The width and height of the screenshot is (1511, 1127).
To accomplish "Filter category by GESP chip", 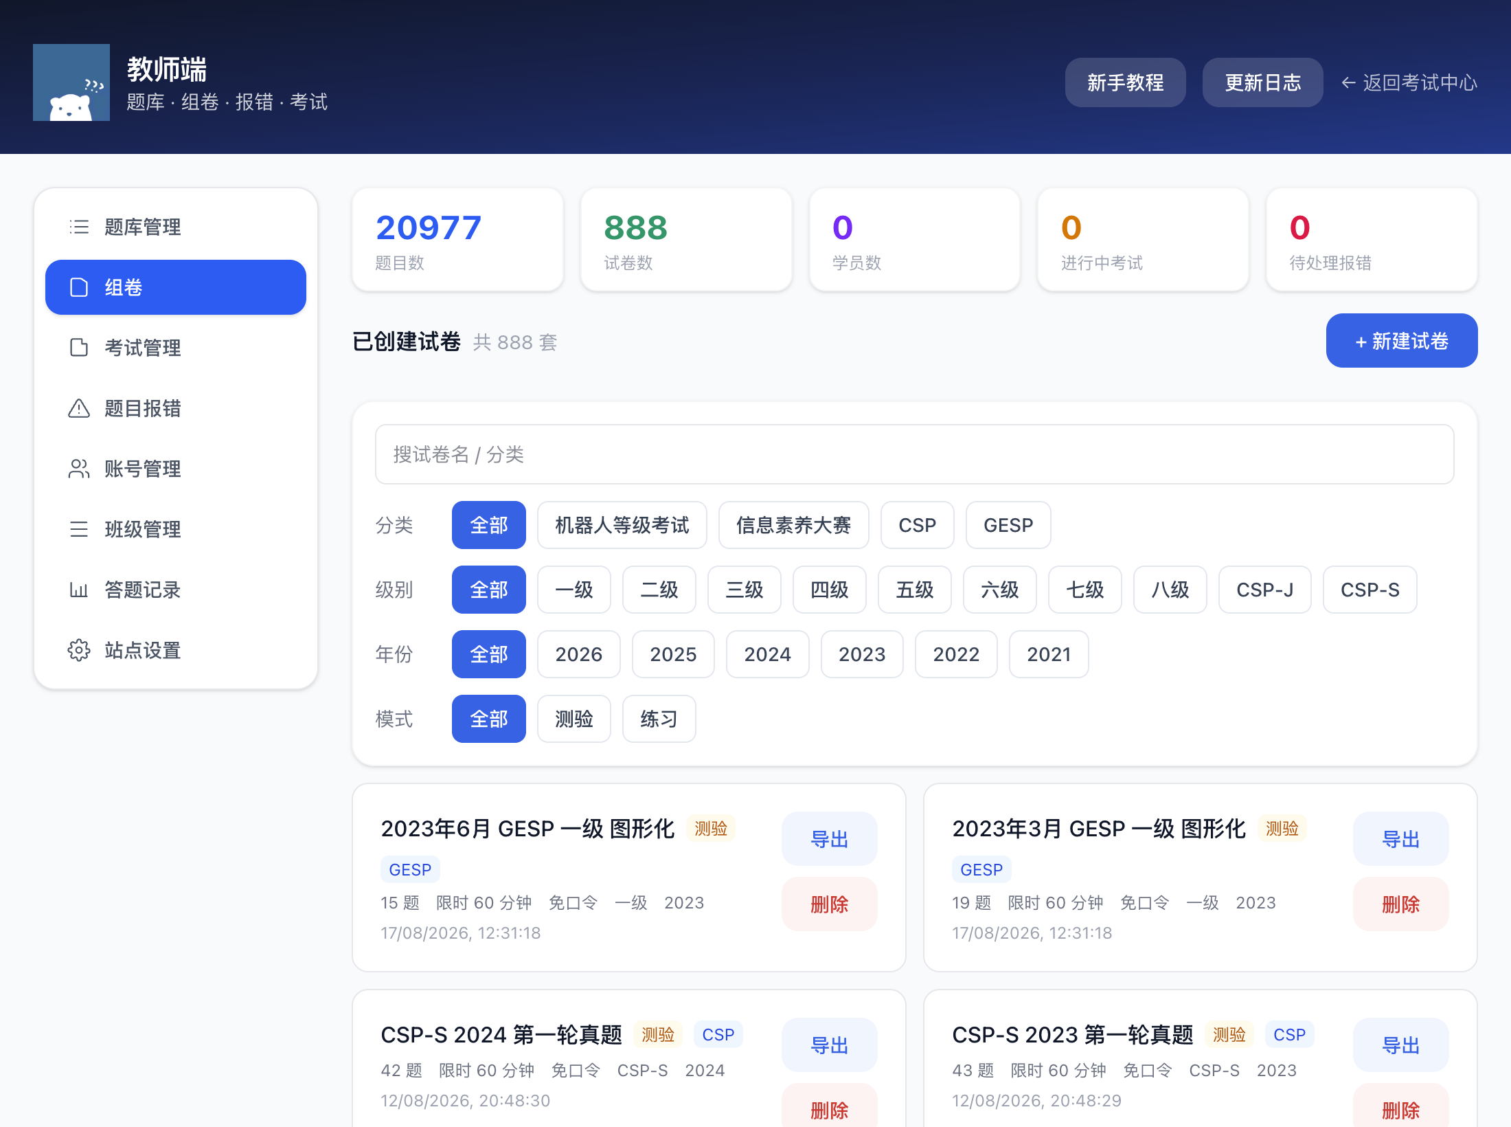I will point(1008,525).
